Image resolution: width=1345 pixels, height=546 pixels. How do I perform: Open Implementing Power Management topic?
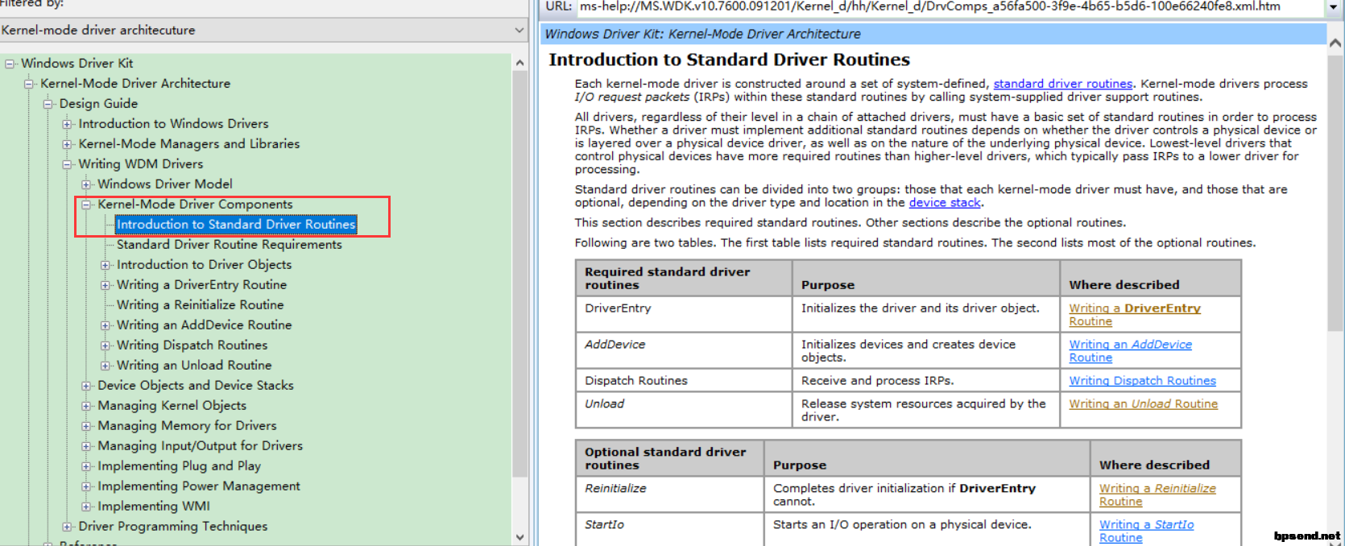click(x=199, y=486)
